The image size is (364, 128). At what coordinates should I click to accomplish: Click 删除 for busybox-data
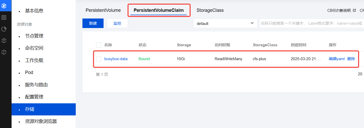tap(351, 59)
